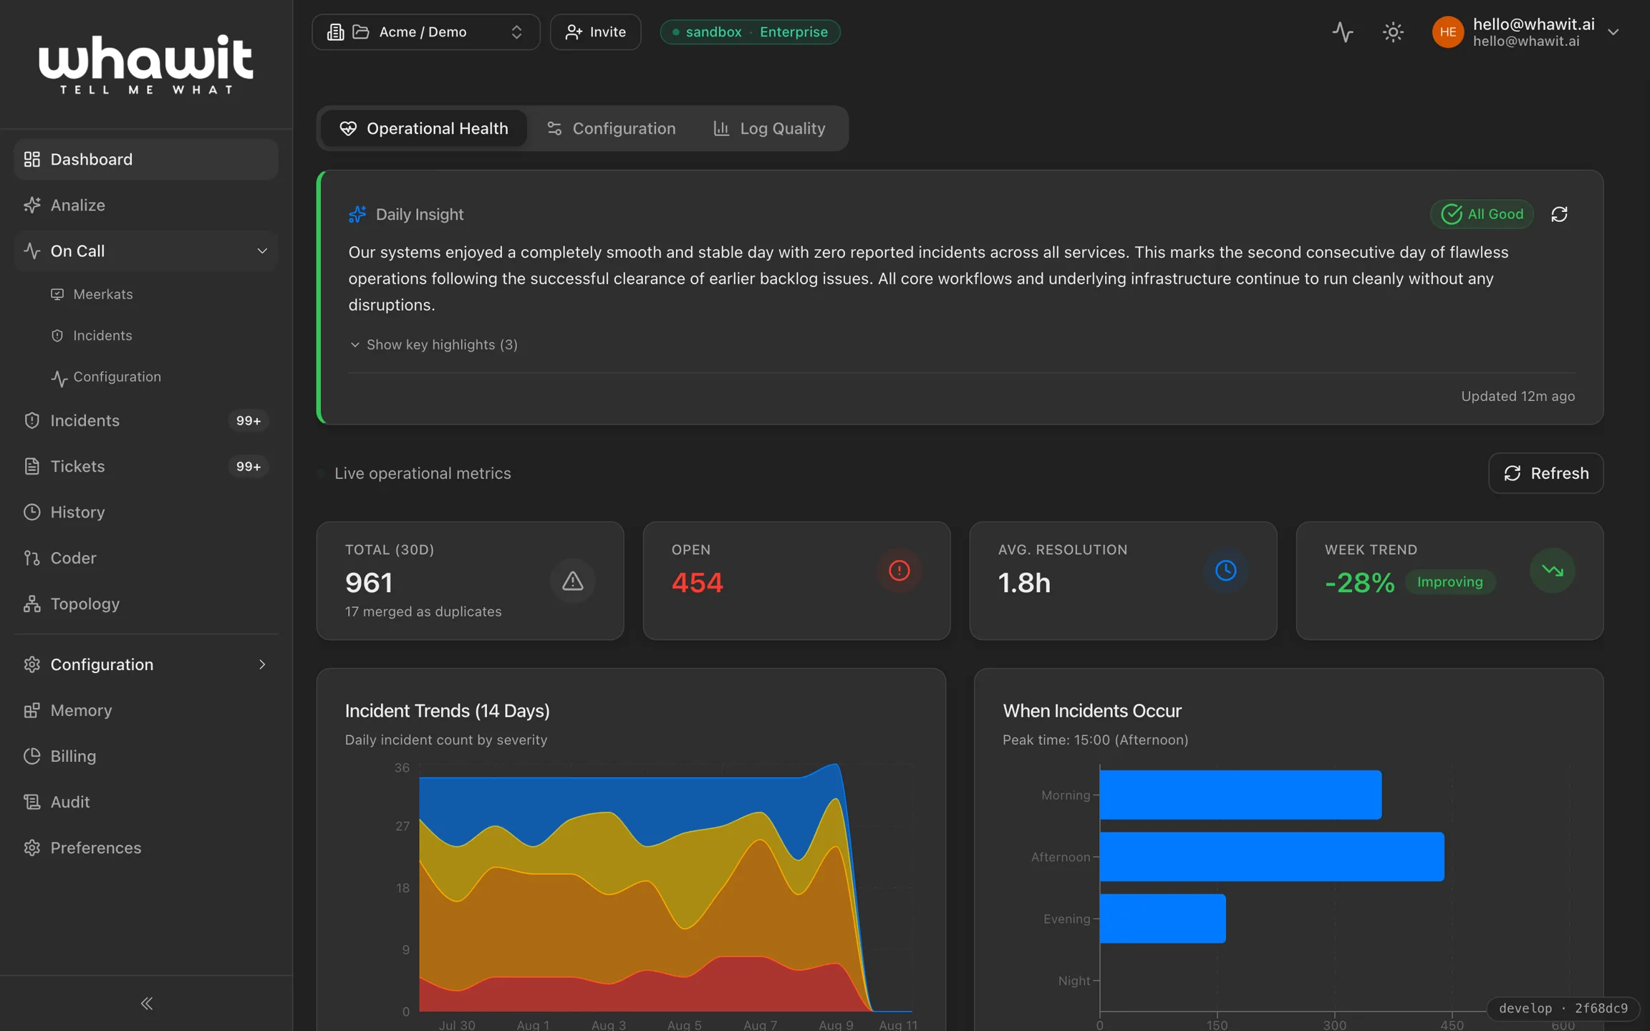Click the whawit logo
1650x1031 pixels.
point(146,64)
